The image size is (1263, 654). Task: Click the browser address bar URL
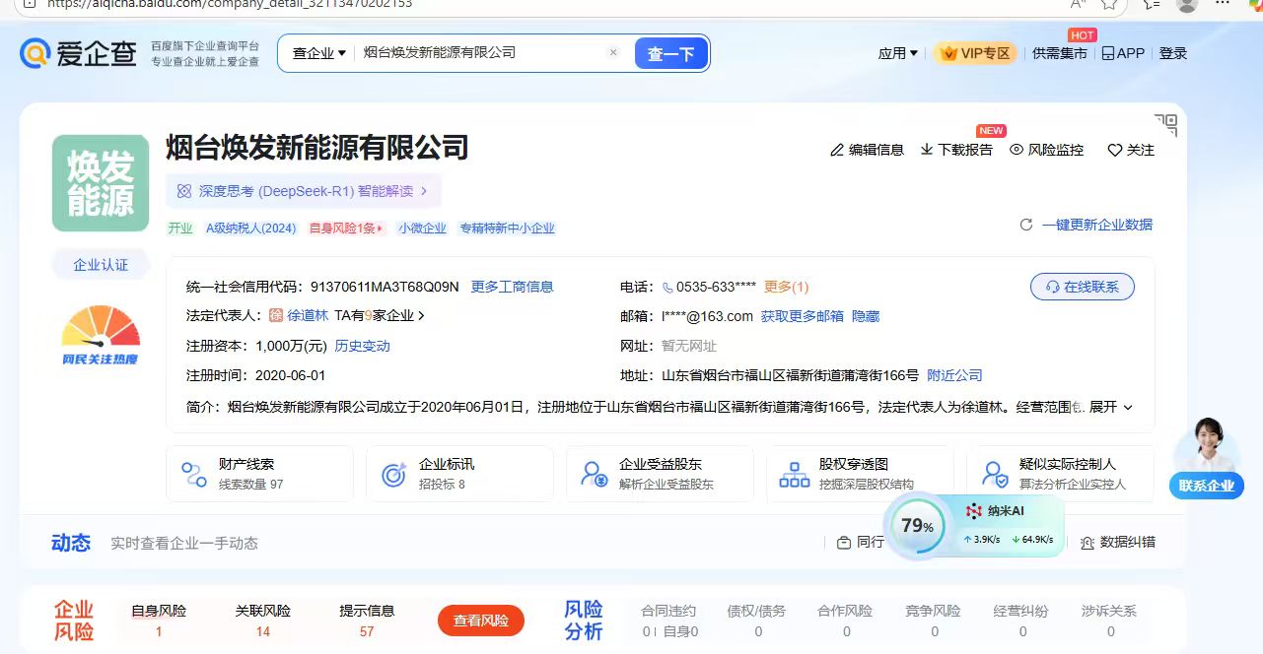point(230,4)
